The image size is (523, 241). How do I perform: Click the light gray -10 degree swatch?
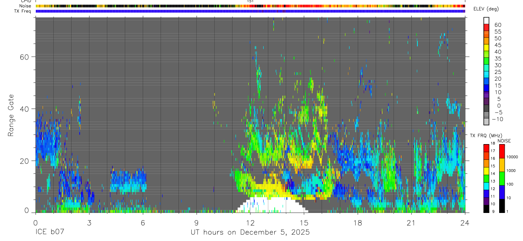click(486, 121)
